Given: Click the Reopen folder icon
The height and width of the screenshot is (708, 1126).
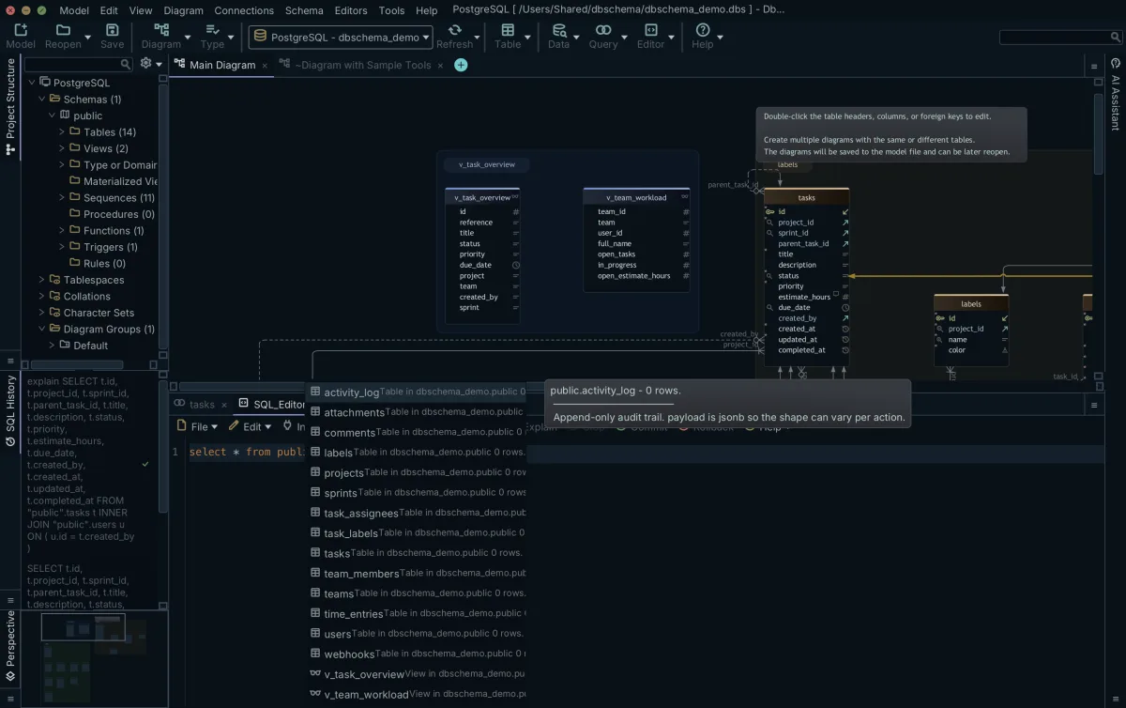Looking at the screenshot, I should click(x=63, y=30).
